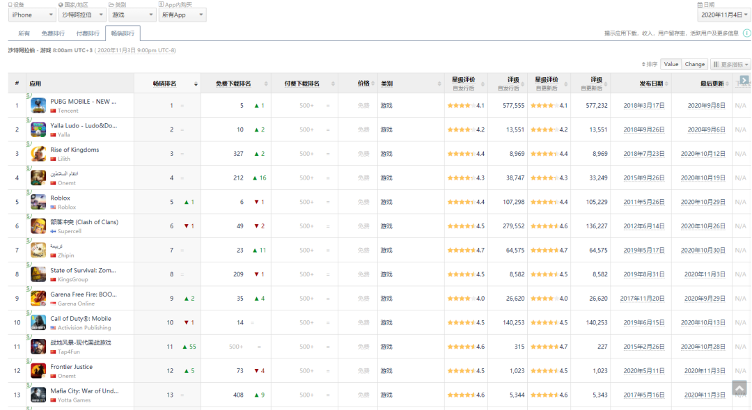Open the Yalla Ludo app icon
This screenshot has width=752, height=410.
38,129
